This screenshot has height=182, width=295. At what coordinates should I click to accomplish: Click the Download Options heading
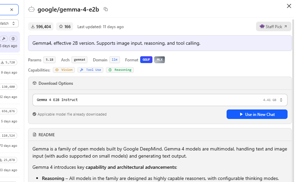click(x=56, y=83)
